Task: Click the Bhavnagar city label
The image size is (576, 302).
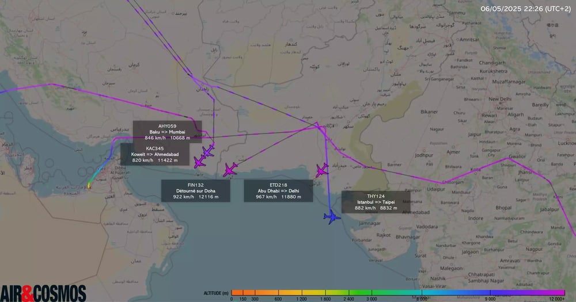Action: (x=408, y=237)
